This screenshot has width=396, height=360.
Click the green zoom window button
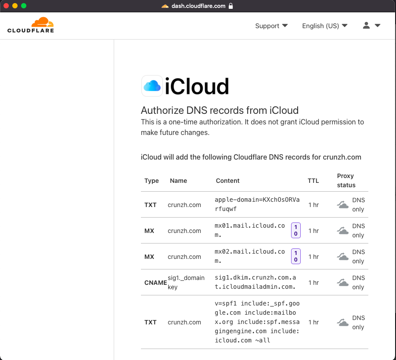(x=24, y=6)
